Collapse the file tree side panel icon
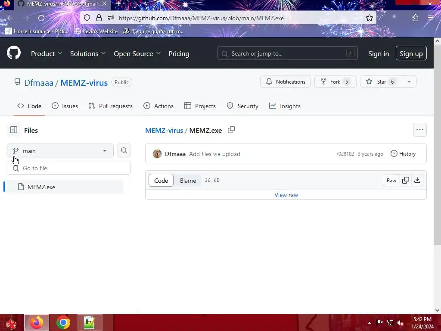Viewport: 441px width, 331px height. coord(14,130)
